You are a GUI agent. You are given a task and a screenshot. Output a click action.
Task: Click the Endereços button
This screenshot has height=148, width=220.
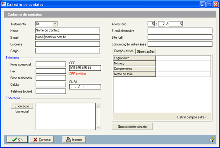[22, 106]
